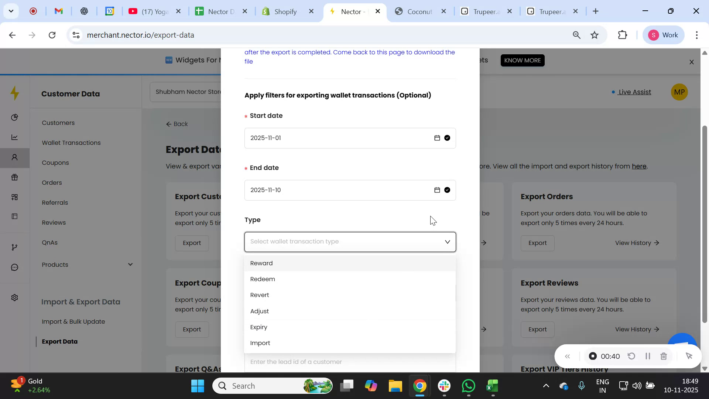Image resolution: width=709 pixels, height=399 pixels.
Task: Open the widgets grid icon in sidebar
Action: (15, 197)
